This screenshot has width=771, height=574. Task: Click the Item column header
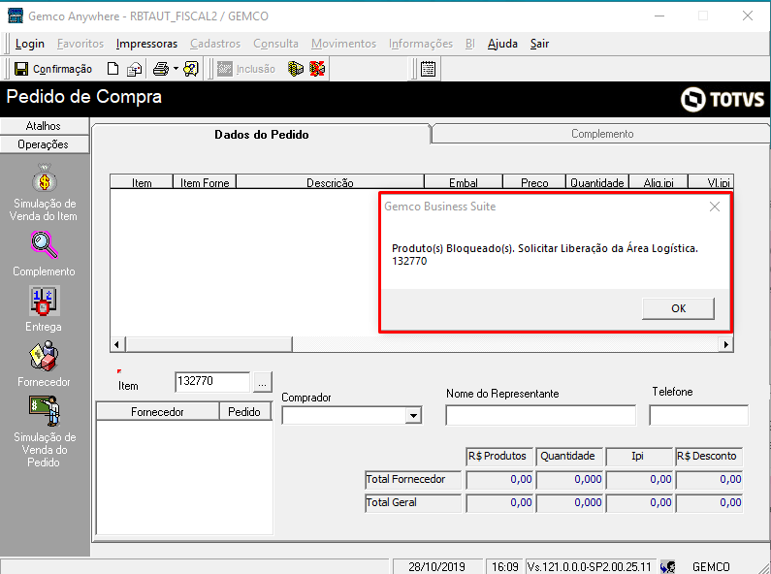pyautogui.click(x=142, y=182)
